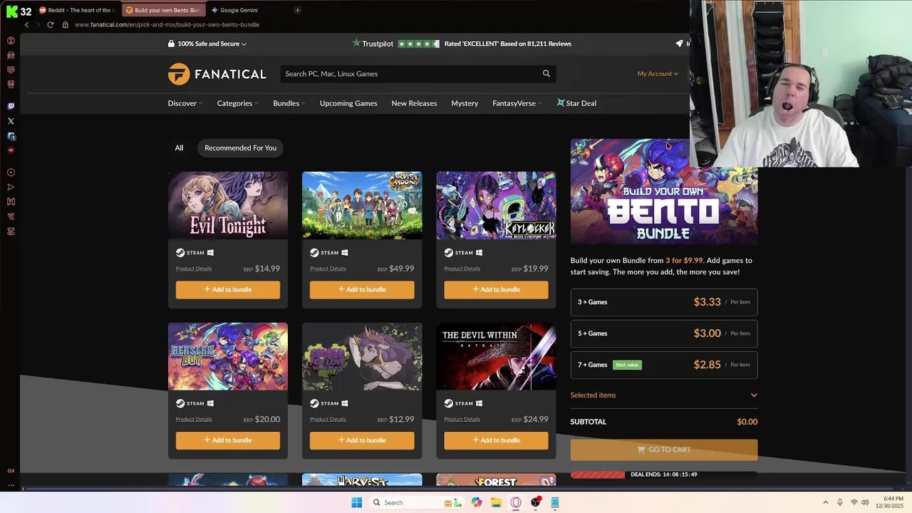Open the My Flow paper-plane sidebar icon
This screenshot has height=513, width=912.
coord(11,187)
